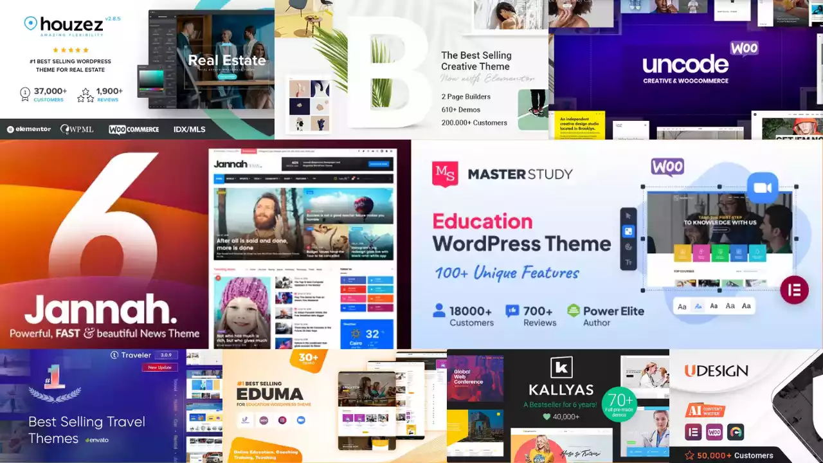Click the teal button below Real Estate heading

(227, 77)
